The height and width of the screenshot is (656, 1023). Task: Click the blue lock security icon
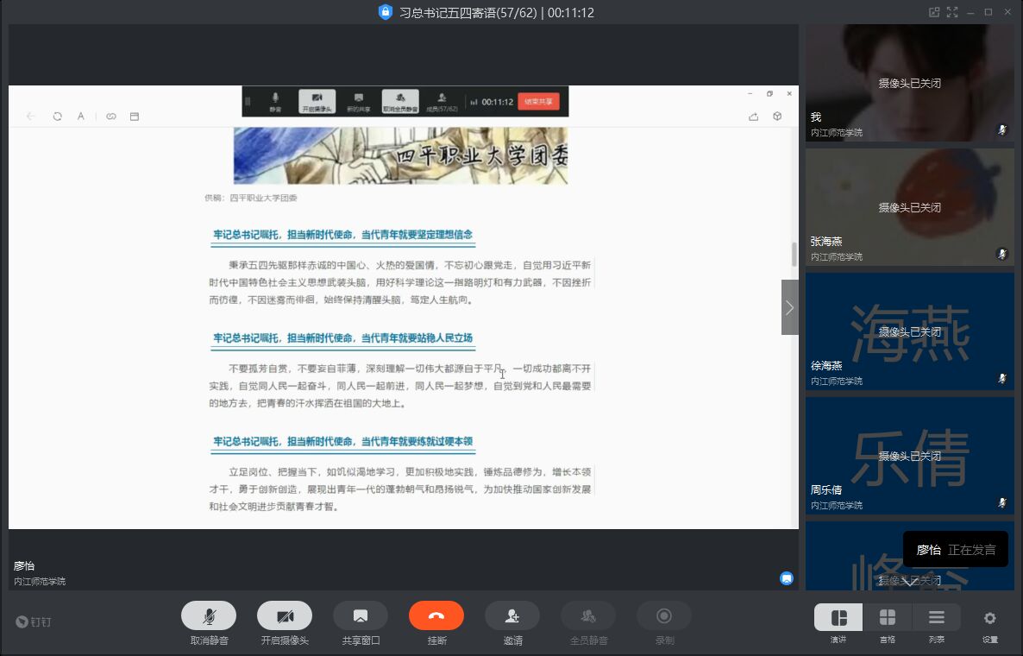[x=386, y=12]
